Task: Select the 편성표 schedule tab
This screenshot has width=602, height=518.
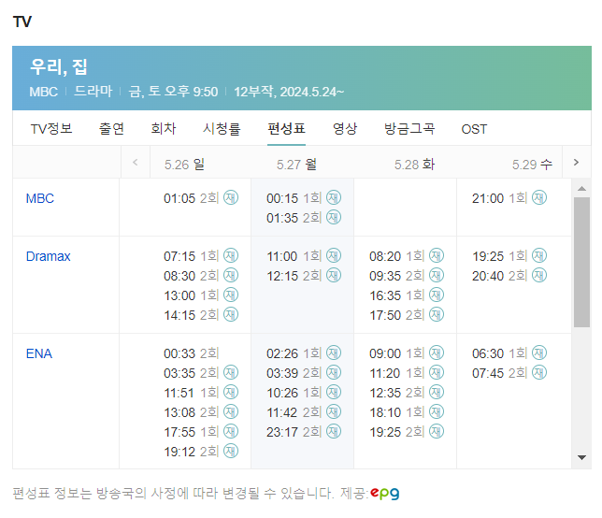Action: click(x=286, y=129)
